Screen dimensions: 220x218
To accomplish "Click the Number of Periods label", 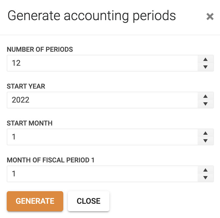I will pyautogui.click(x=40, y=49).
